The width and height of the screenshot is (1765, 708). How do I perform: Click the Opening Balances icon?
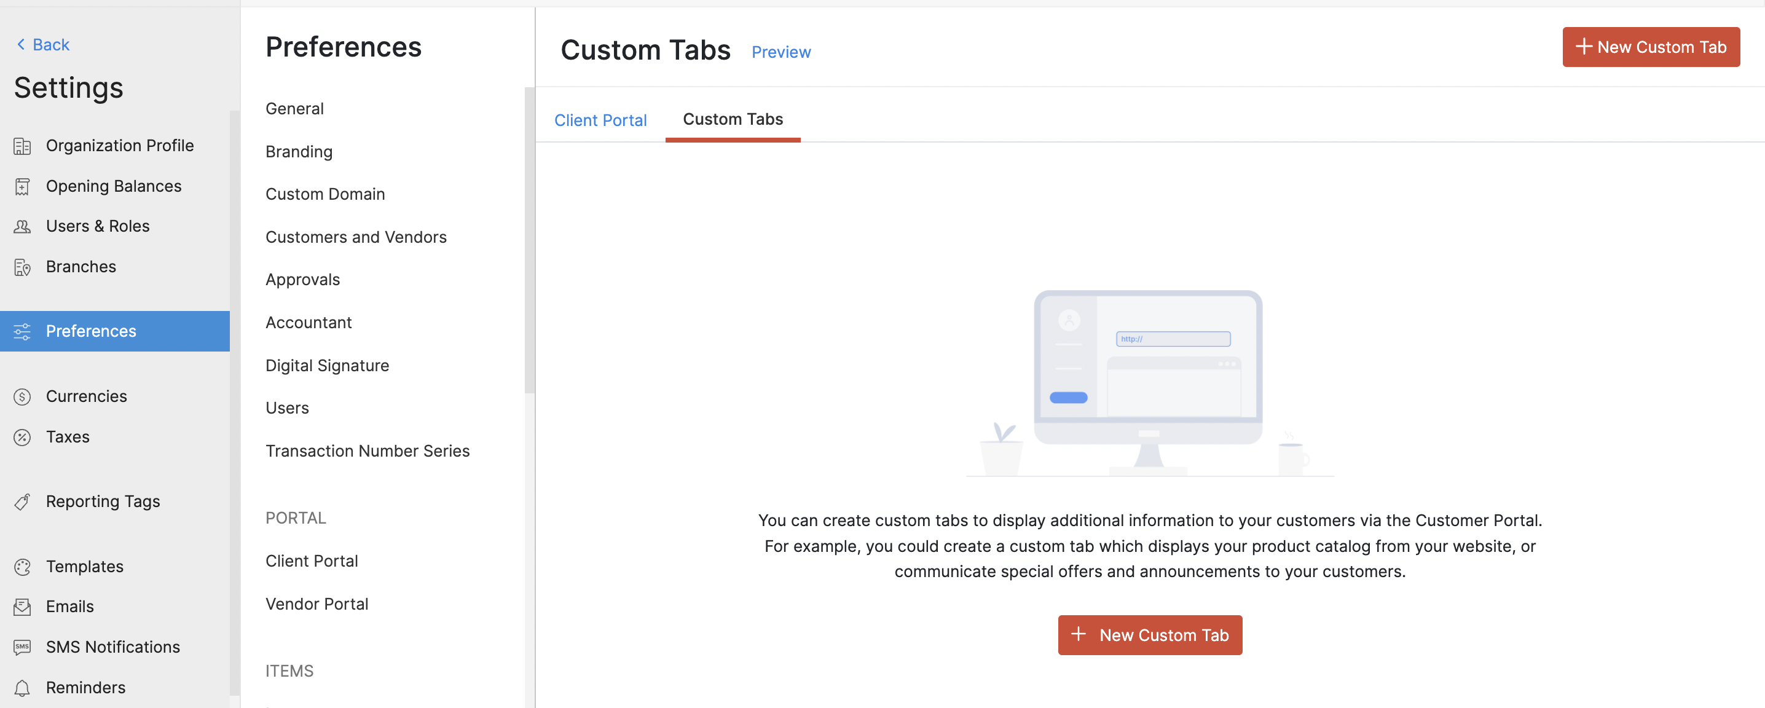coord(22,186)
